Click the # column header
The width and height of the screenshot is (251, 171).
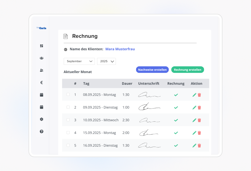(x=75, y=83)
